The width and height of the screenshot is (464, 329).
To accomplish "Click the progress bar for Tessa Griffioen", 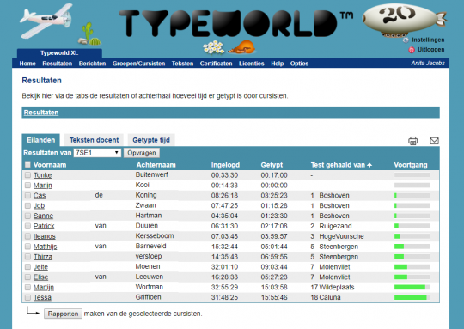I will pyautogui.click(x=412, y=297).
